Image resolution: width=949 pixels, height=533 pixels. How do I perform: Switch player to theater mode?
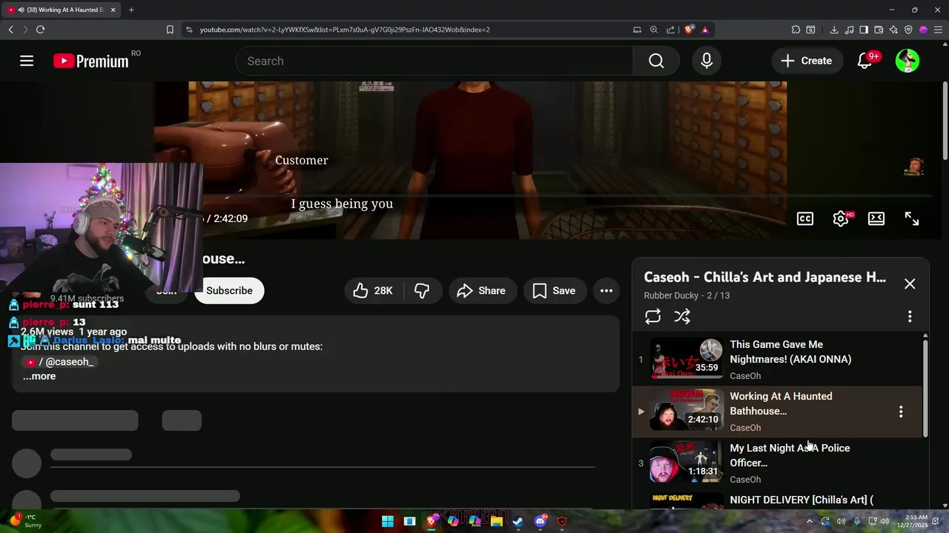point(876,218)
